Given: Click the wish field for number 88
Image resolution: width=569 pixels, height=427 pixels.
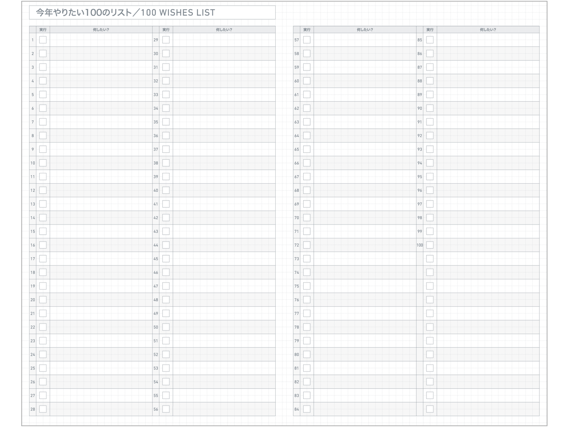Looking at the screenshot, I should (488, 81).
